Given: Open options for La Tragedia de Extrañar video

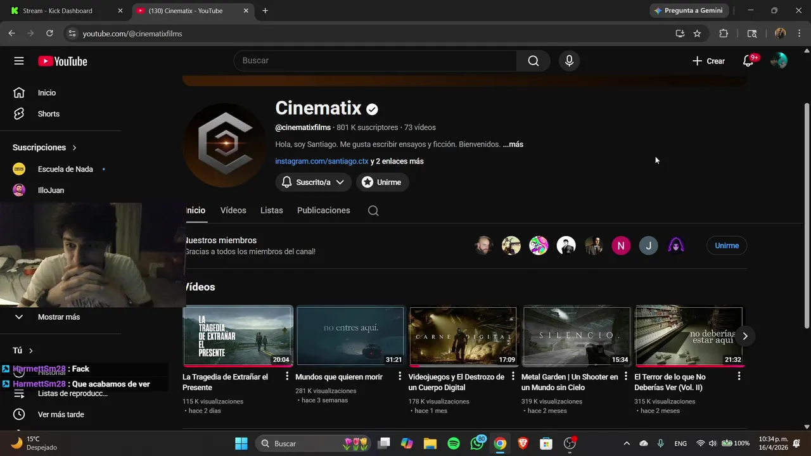Looking at the screenshot, I should (x=287, y=376).
